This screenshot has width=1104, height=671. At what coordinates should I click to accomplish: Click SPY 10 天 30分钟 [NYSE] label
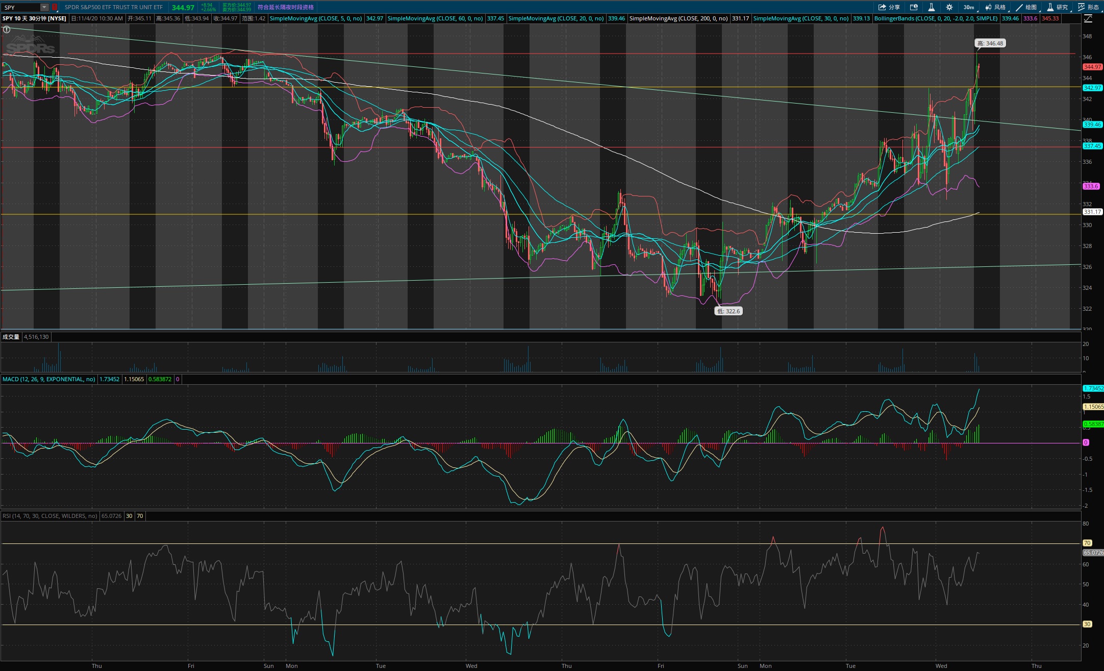coord(34,18)
